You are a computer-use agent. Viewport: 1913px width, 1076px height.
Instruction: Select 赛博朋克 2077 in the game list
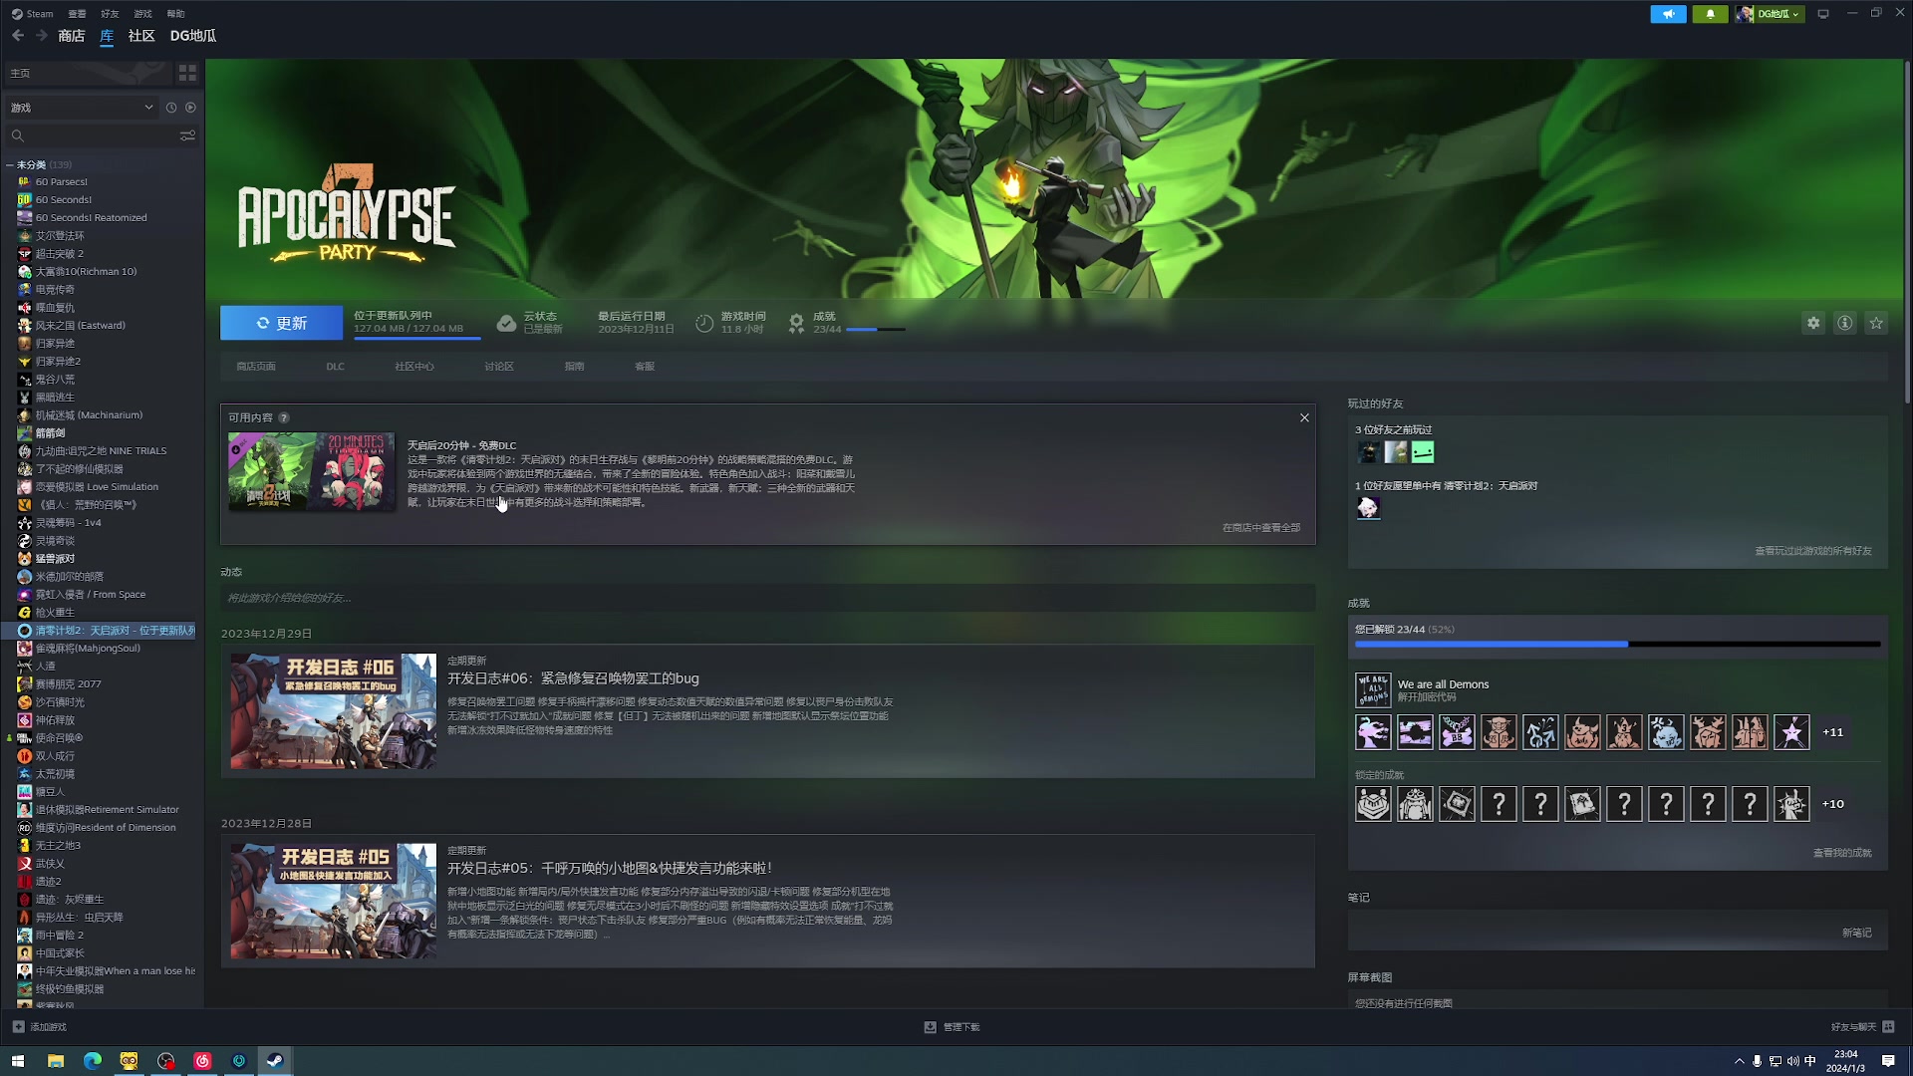(x=69, y=684)
